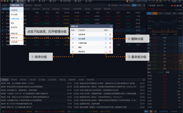The image size is (183, 113).
Task: Click the lock icon in top bar
Action: pyautogui.click(x=157, y=1)
